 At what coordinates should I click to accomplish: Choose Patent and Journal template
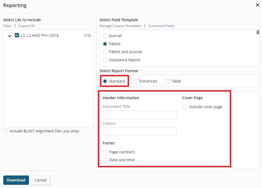tap(105, 52)
